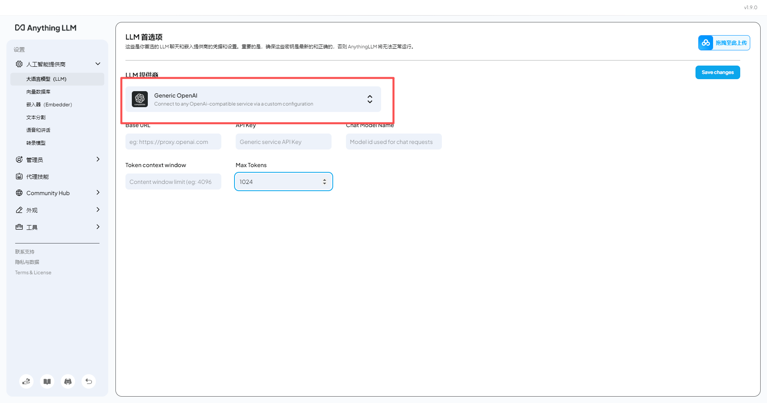Open the support/donate hand icon
767x403 pixels.
tap(26, 381)
